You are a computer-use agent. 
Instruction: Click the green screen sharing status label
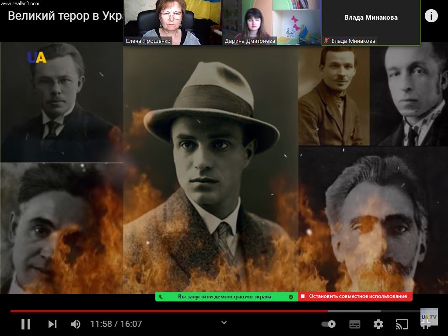tap(224, 297)
